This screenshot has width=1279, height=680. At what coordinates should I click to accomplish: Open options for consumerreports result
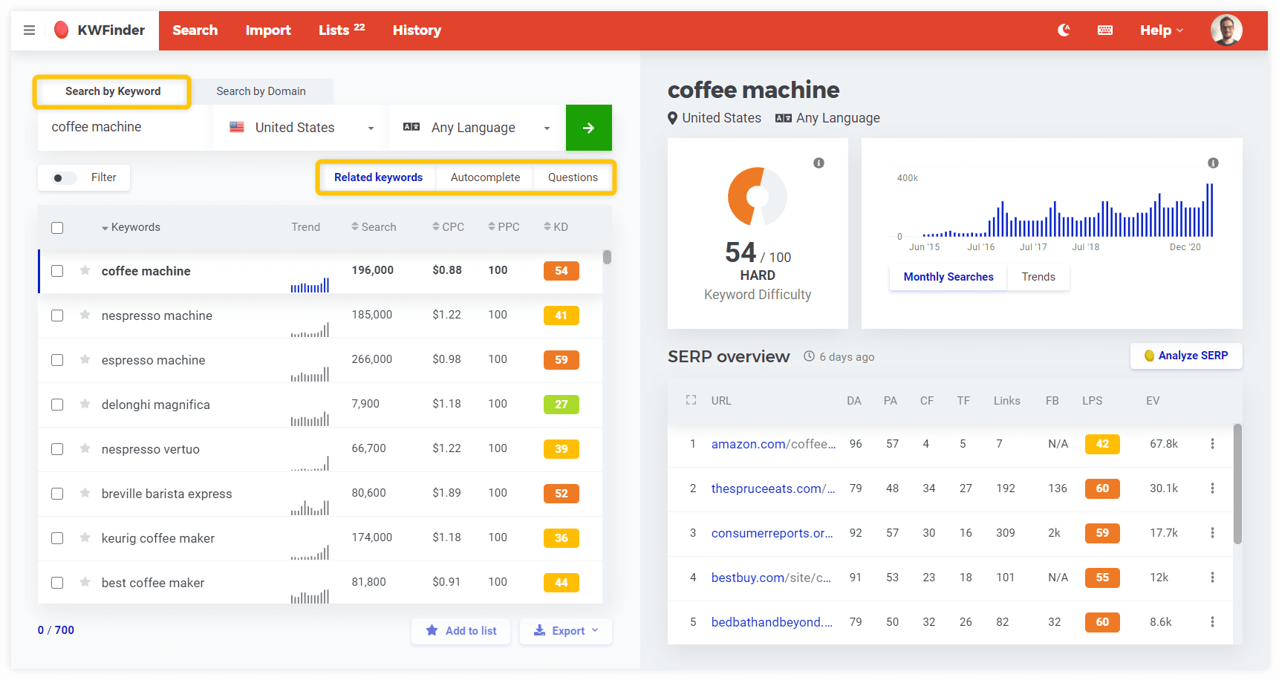[x=1212, y=533]
